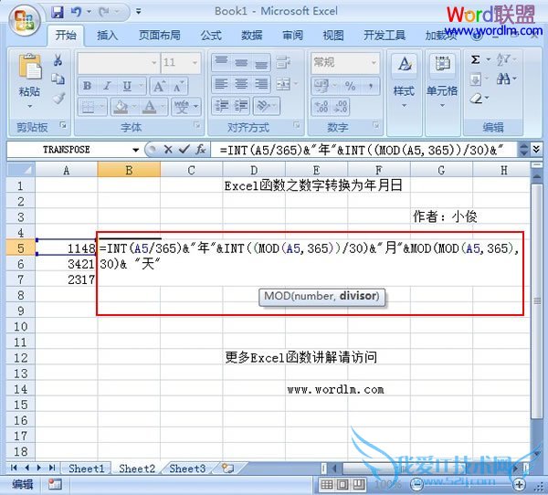Cut the selection with the scissors icon
The image size is (548, 495).
point(58,60)
